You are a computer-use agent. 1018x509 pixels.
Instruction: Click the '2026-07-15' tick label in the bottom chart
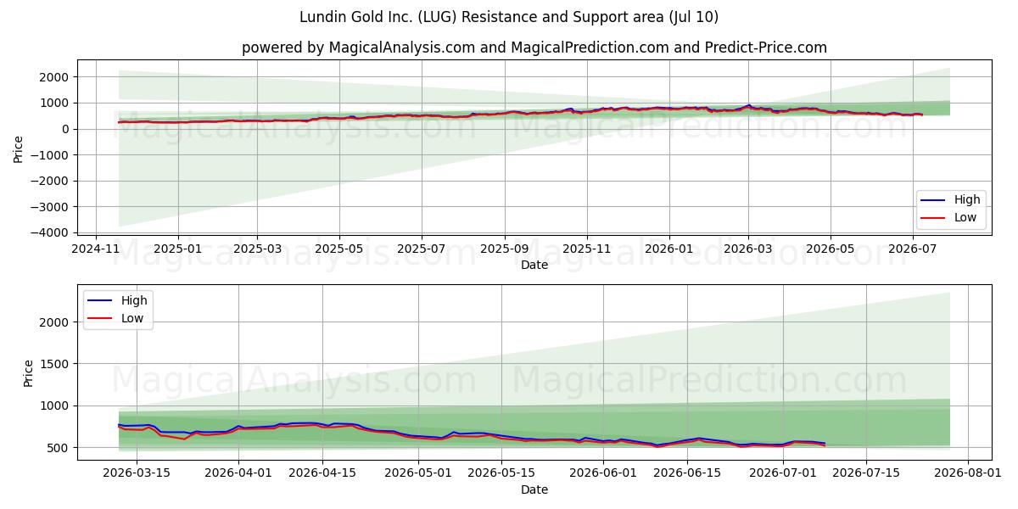pyautogui.click(x=866, y=473)
